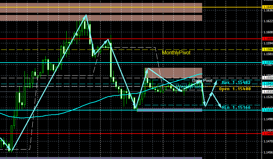Click the cyan 1.1570 price tag
Image resolution: width=273 pixels, height=159 pixels.
[x=267, y=62]
